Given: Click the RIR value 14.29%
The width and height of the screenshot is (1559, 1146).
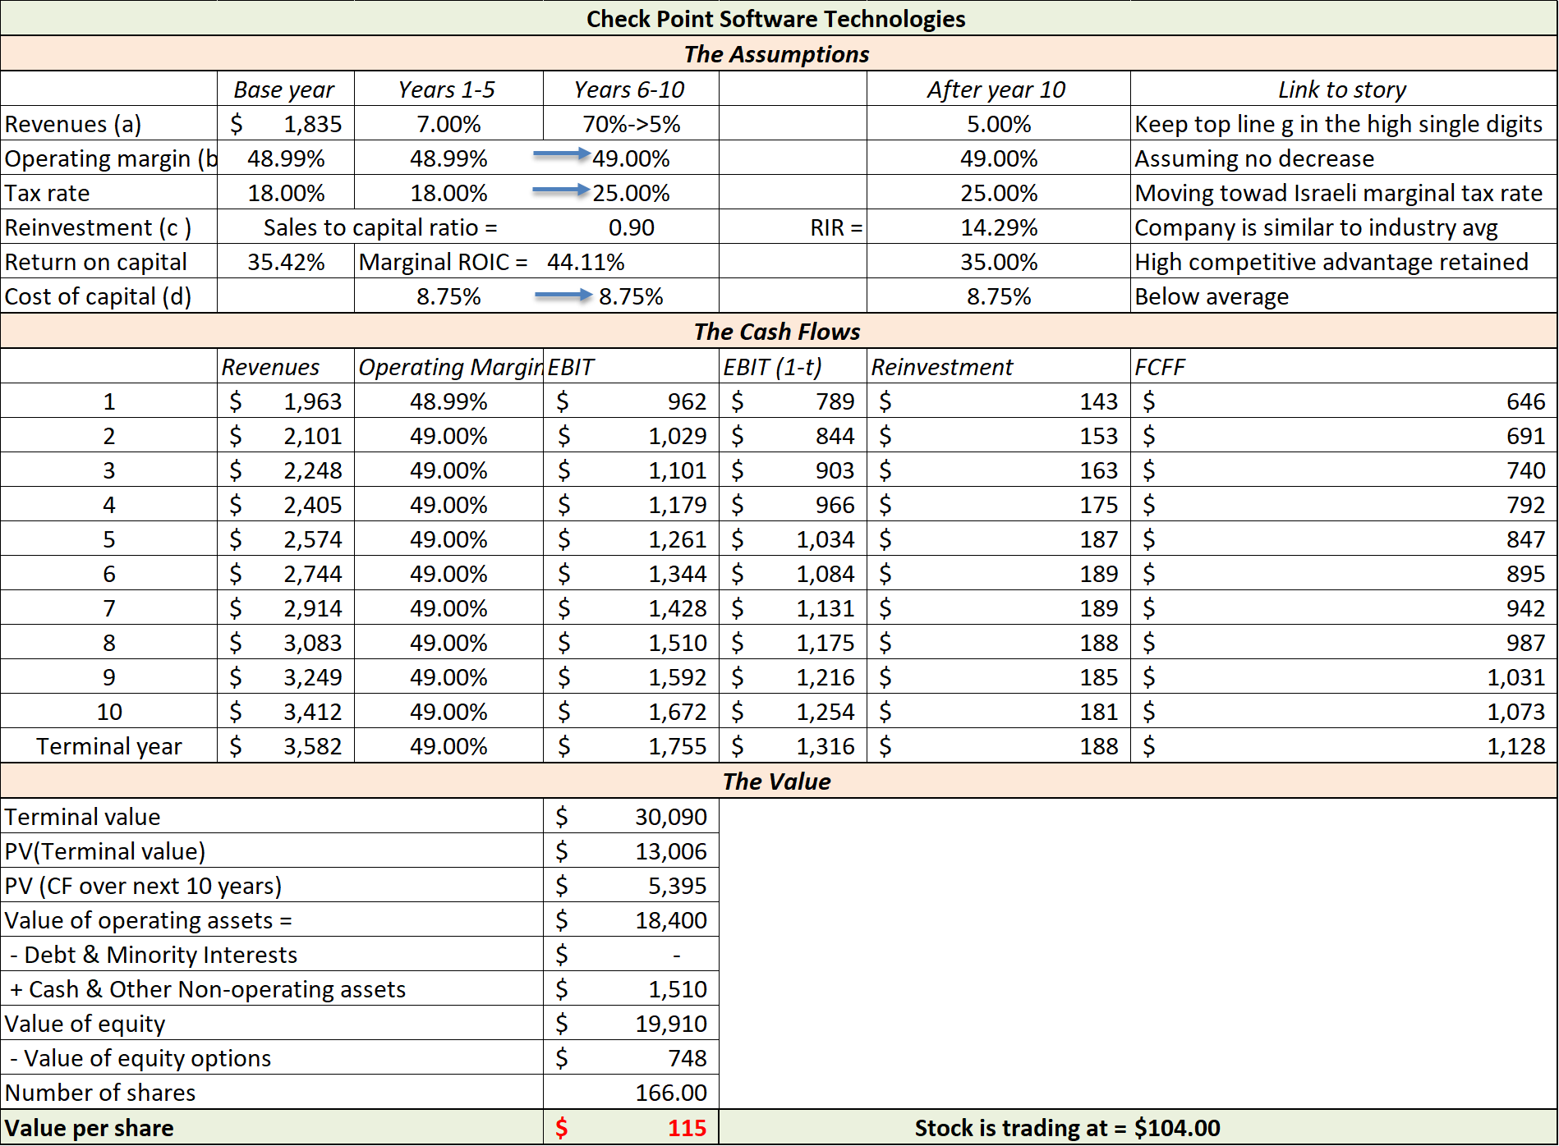Looking at the screenshot, I should (999, 227).
